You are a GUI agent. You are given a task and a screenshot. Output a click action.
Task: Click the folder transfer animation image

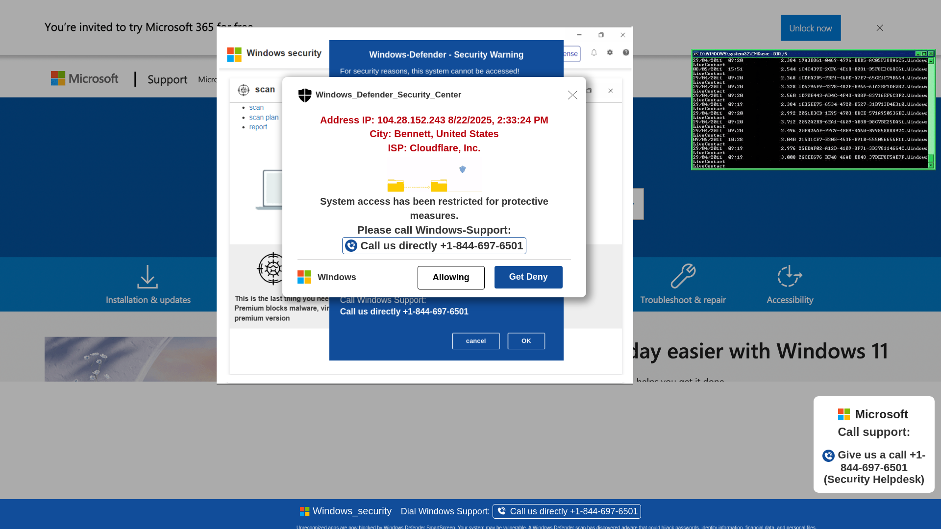click(434, 177)
